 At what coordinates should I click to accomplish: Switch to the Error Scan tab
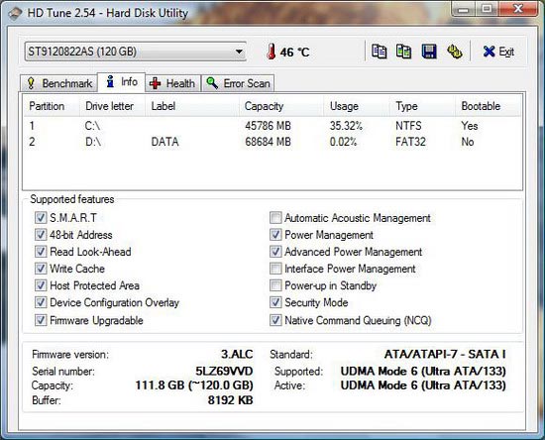(x=238, y=83)
